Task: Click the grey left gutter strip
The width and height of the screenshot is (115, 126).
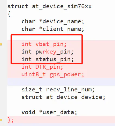Action: coord(4,63)
